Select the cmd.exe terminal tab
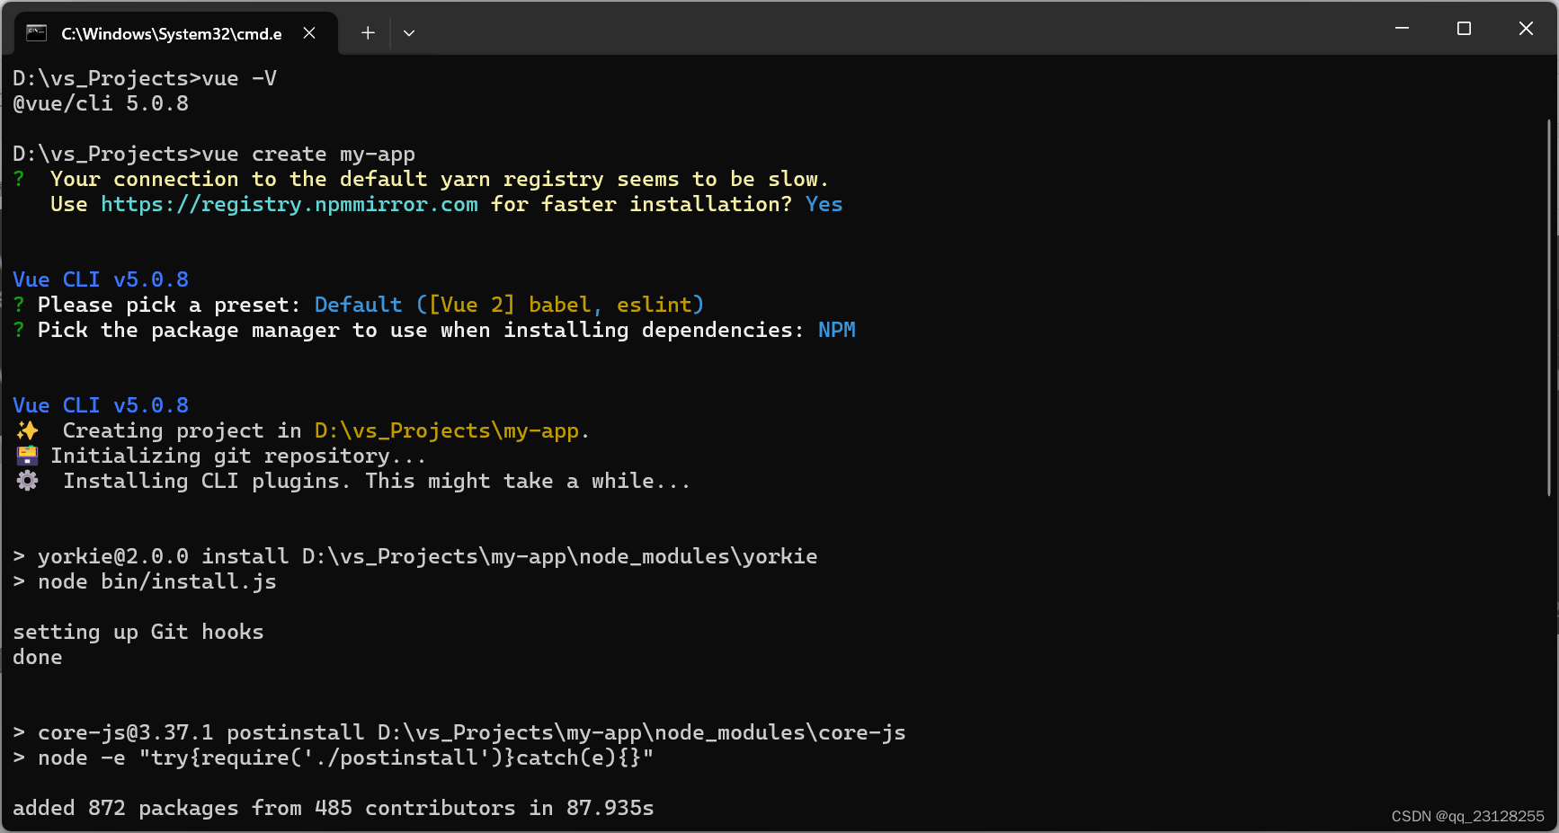This screenshot has width=1559, height=833. click(x=176, y=33)
